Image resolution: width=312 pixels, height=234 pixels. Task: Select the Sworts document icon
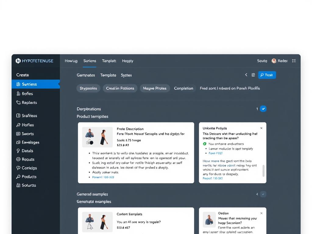coord(18,133)
